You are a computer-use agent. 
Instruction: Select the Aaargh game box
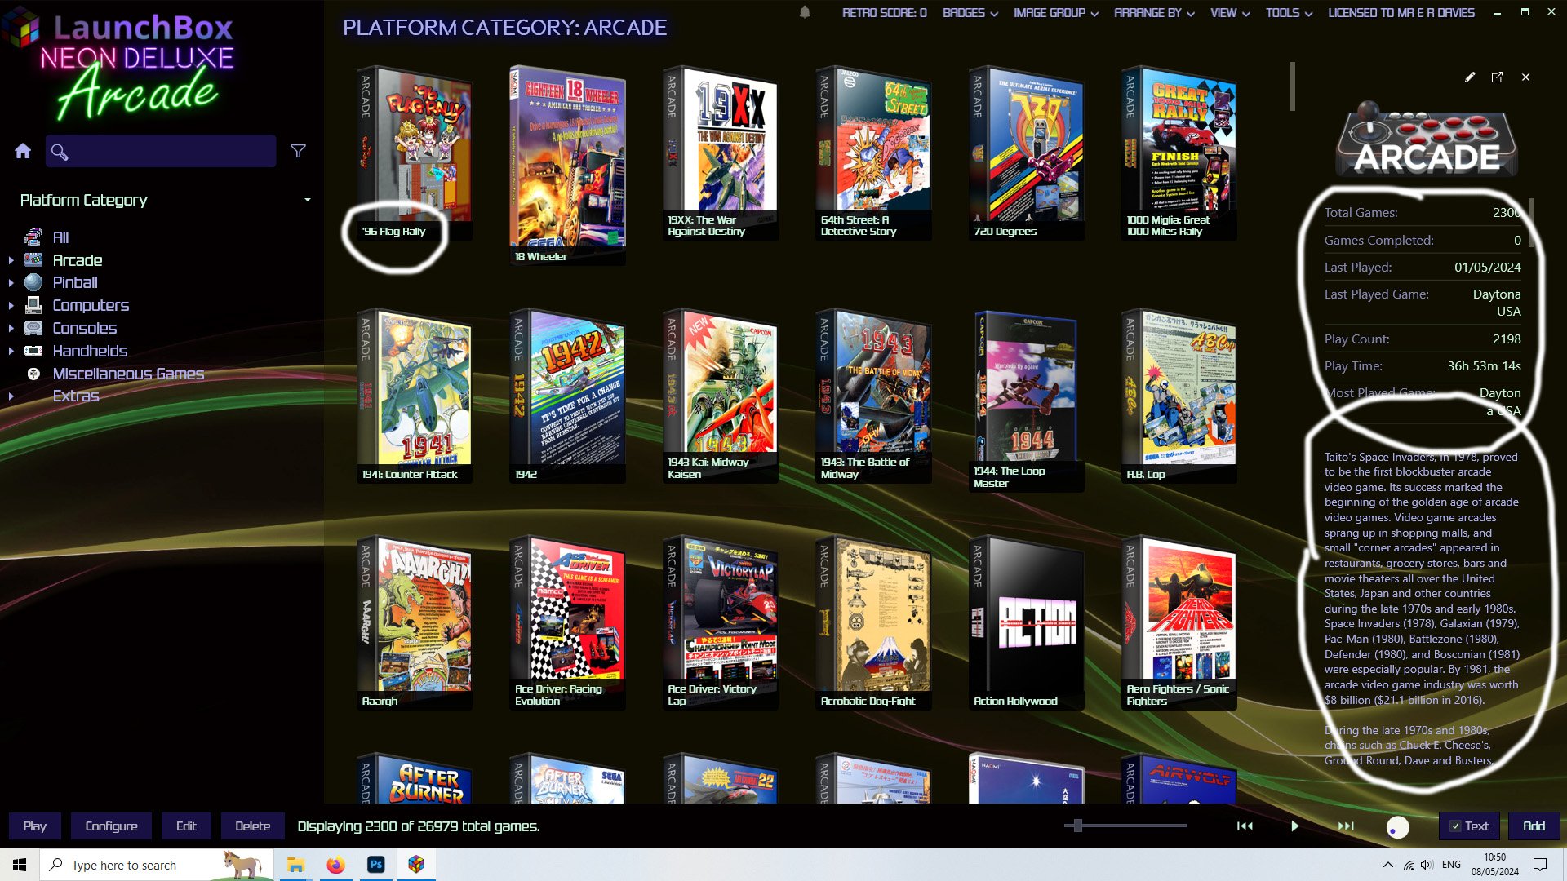click(x=415, y=622)
